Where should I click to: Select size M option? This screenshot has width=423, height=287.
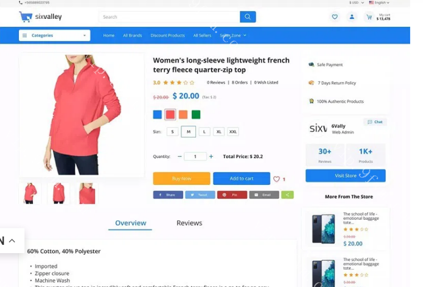(x=188, y=132)
